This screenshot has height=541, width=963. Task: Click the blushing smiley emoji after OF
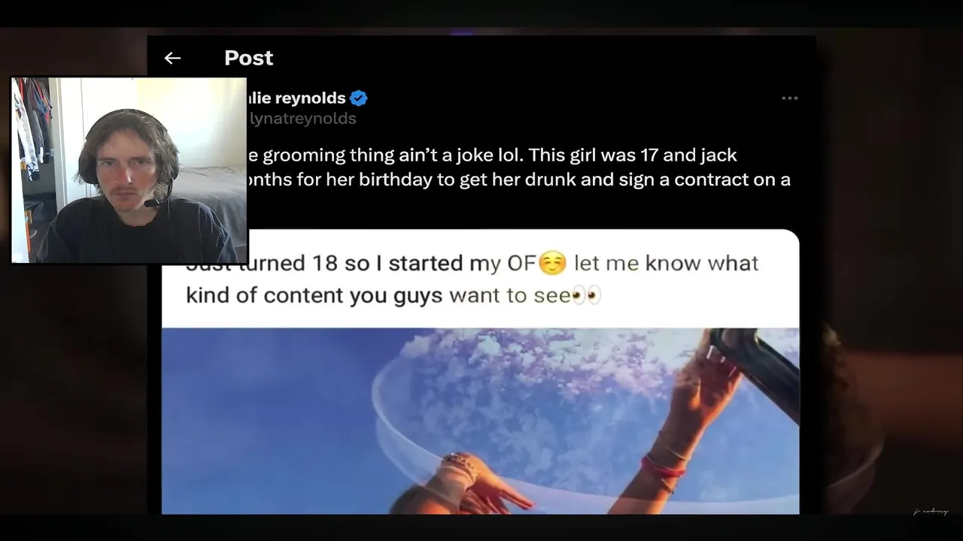tap(552, 264)
